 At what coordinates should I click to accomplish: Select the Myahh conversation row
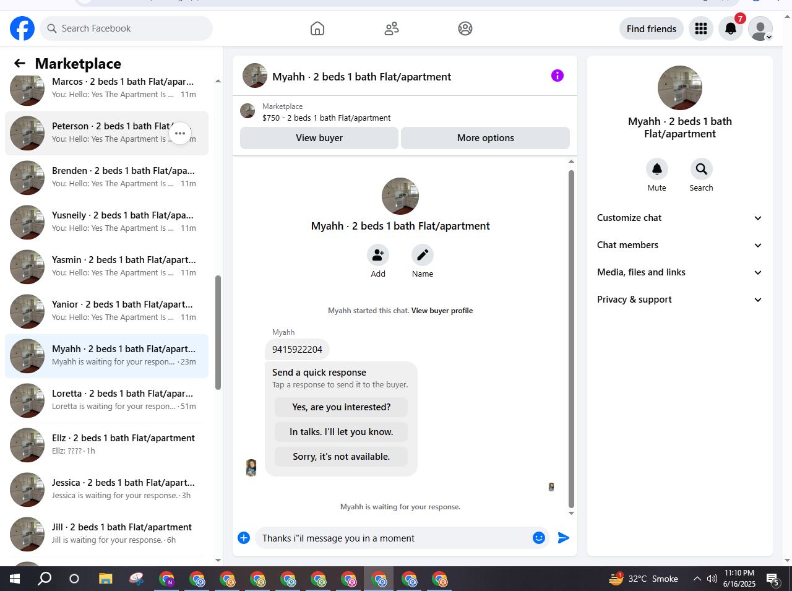click(x=106, y=356)
